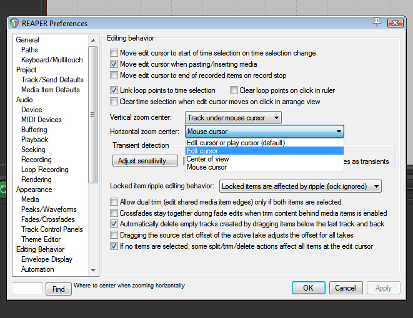Uncheck Automatically delete empty tracks option
The image size is (413, 318).
[x=114, y=224]
